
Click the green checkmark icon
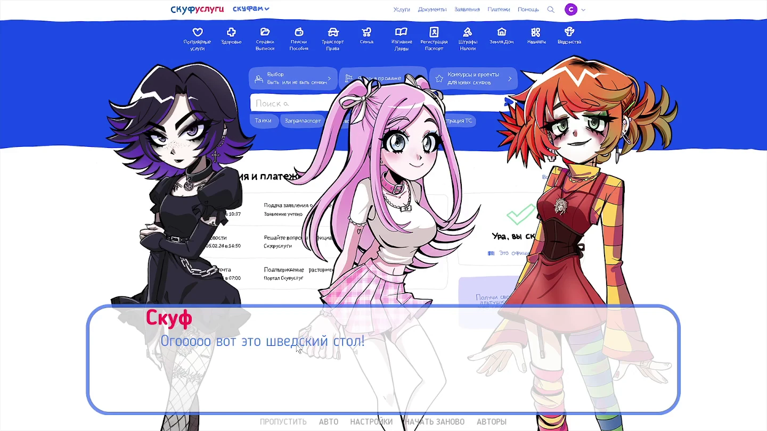point(521,214)
